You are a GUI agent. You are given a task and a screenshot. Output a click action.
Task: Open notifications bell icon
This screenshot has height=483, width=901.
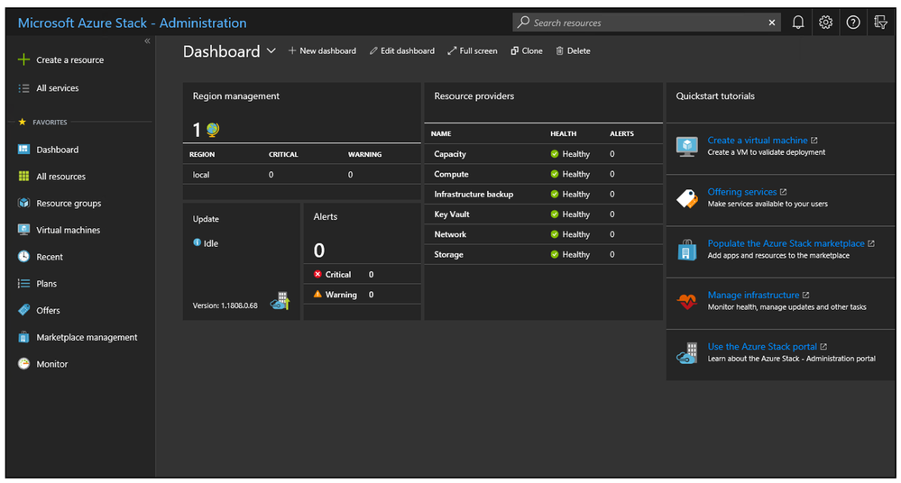[798, 23]
